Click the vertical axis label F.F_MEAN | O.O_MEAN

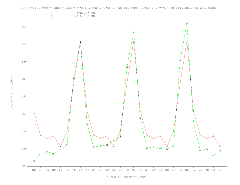[12, 93]
